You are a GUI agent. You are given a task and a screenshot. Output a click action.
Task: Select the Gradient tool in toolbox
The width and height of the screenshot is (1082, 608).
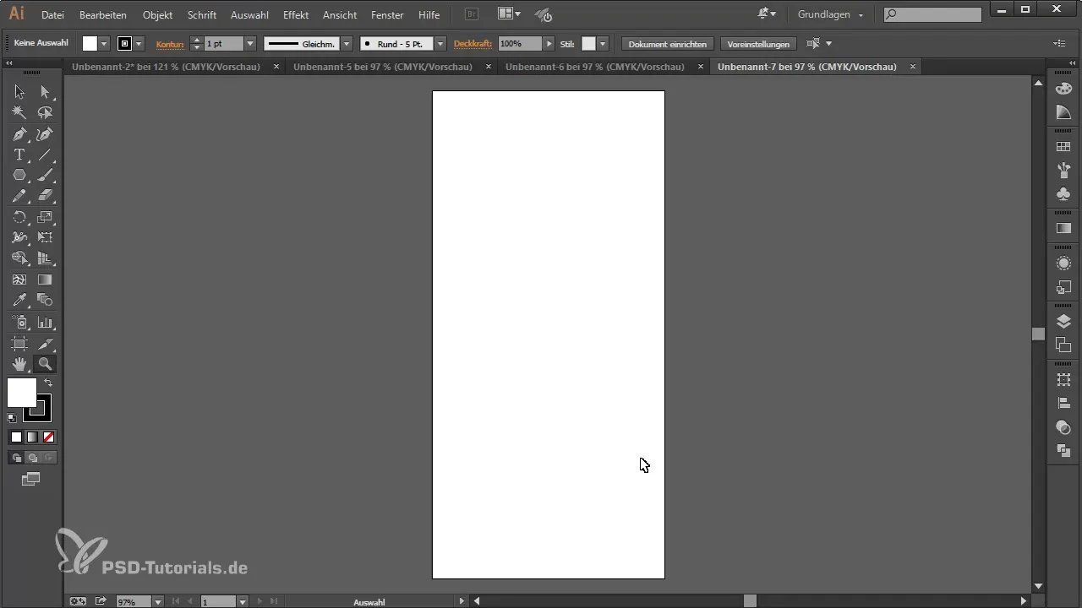[x=45, y=280]
